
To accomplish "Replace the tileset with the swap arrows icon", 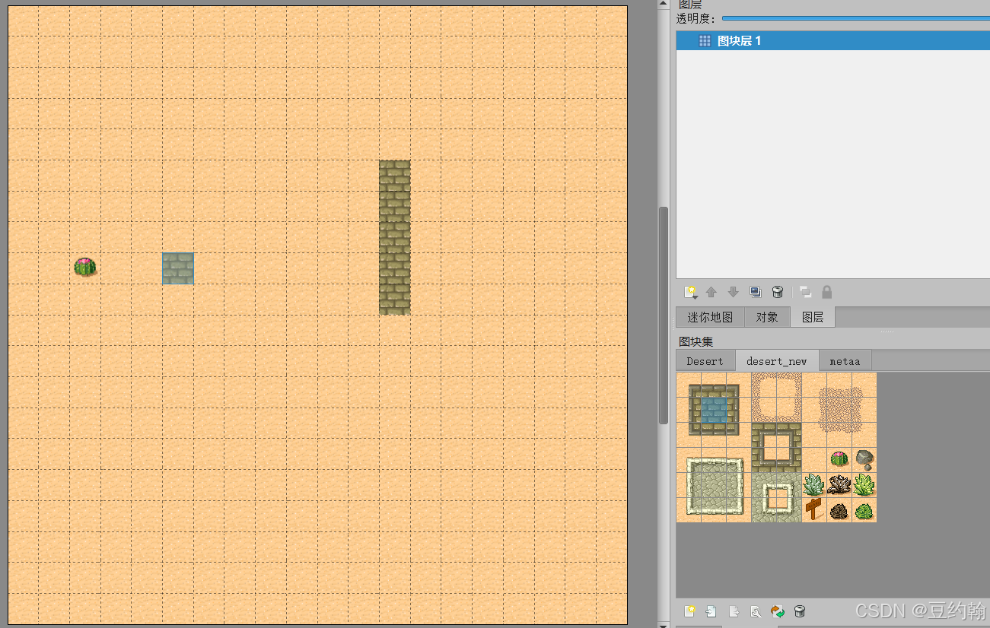I will click(778, 611).
